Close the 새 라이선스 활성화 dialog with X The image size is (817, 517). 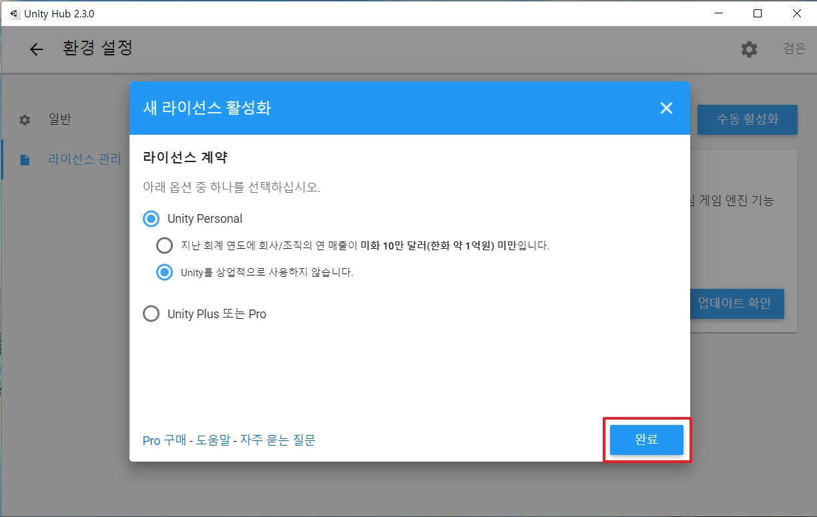[x=666, y=108]
